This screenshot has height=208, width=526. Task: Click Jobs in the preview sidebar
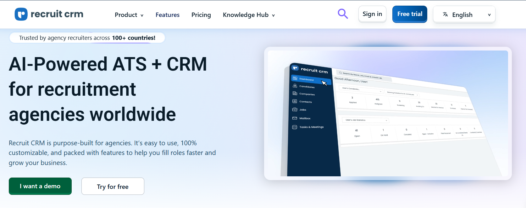pos(299,109)
